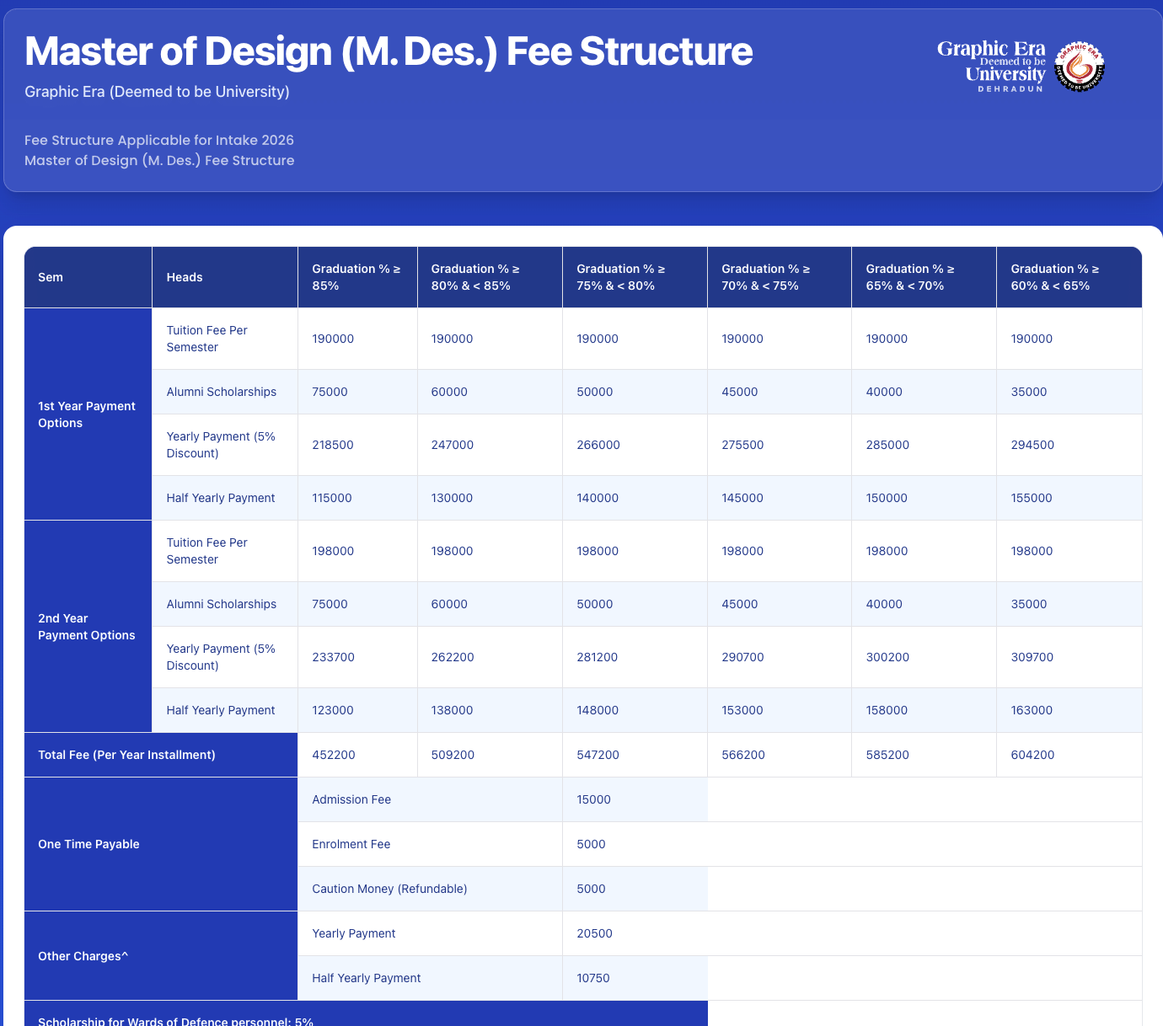Select the 'Fee Structure Applicable for Intake 2026' text

pyautogui.click(x=159, y=140)
